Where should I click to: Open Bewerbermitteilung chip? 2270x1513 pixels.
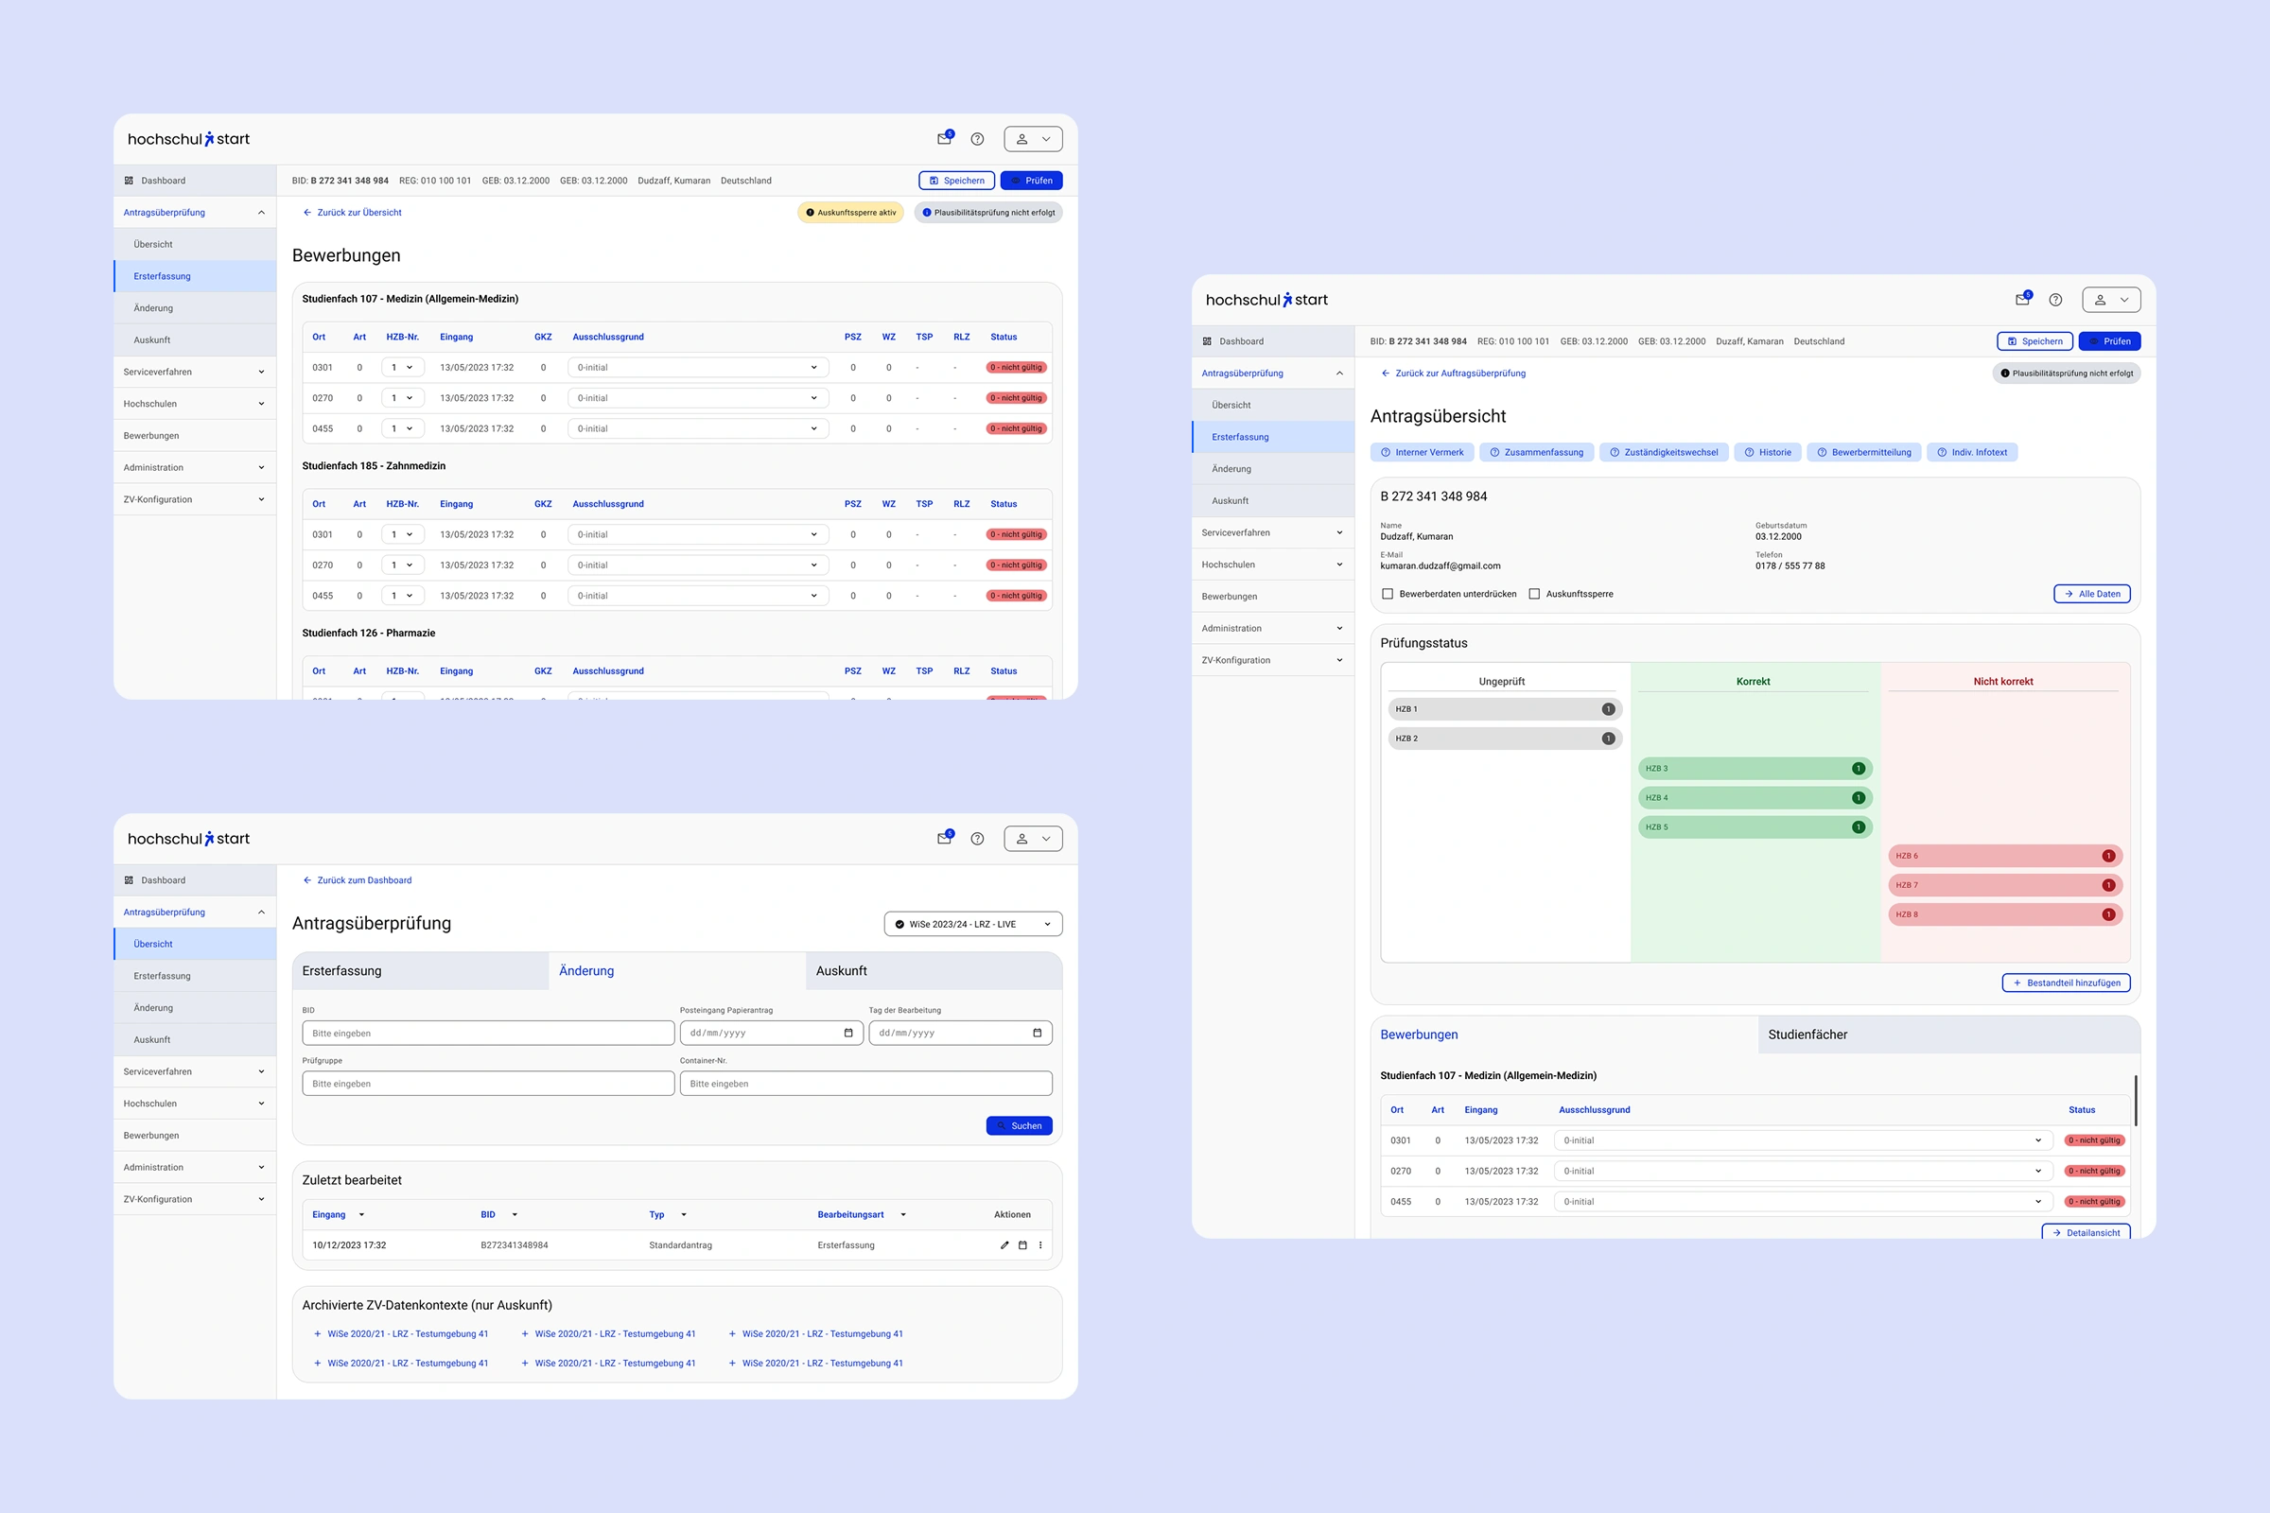[x=1863, y=453]
